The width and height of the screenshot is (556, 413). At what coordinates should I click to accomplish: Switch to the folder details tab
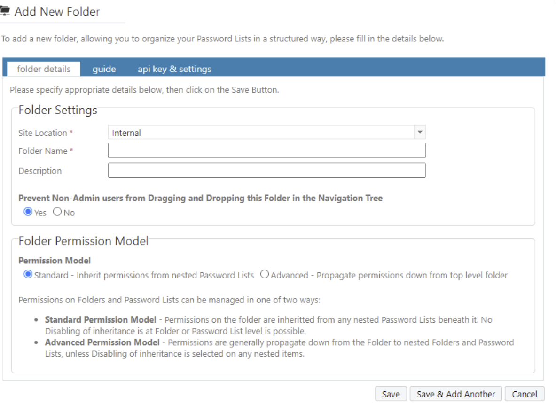[x=44, y=69]
